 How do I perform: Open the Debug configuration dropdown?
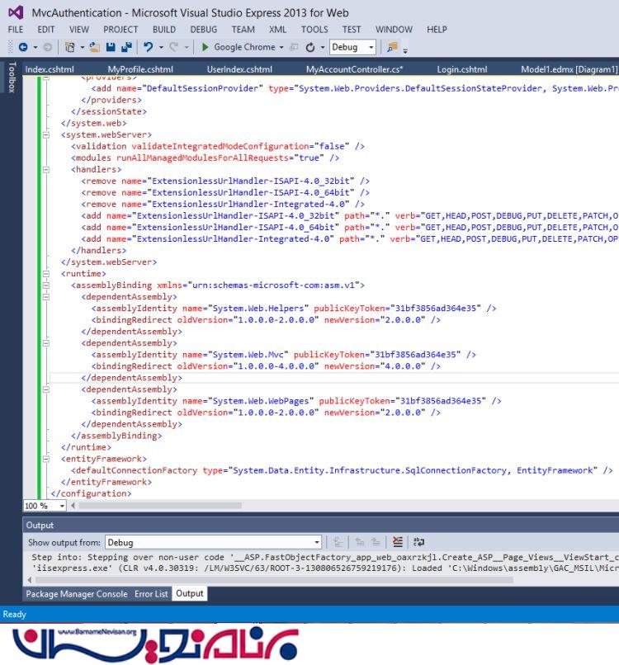371,48
